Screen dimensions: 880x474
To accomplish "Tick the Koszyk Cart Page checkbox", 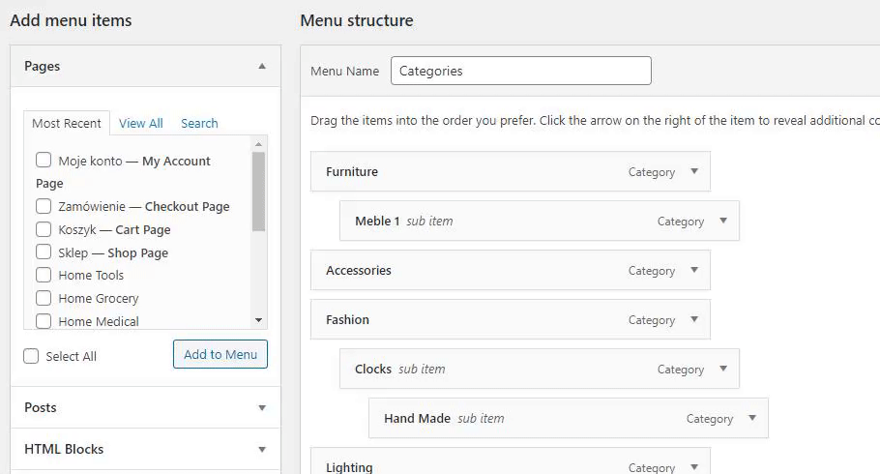I will [x=44, y=229].
